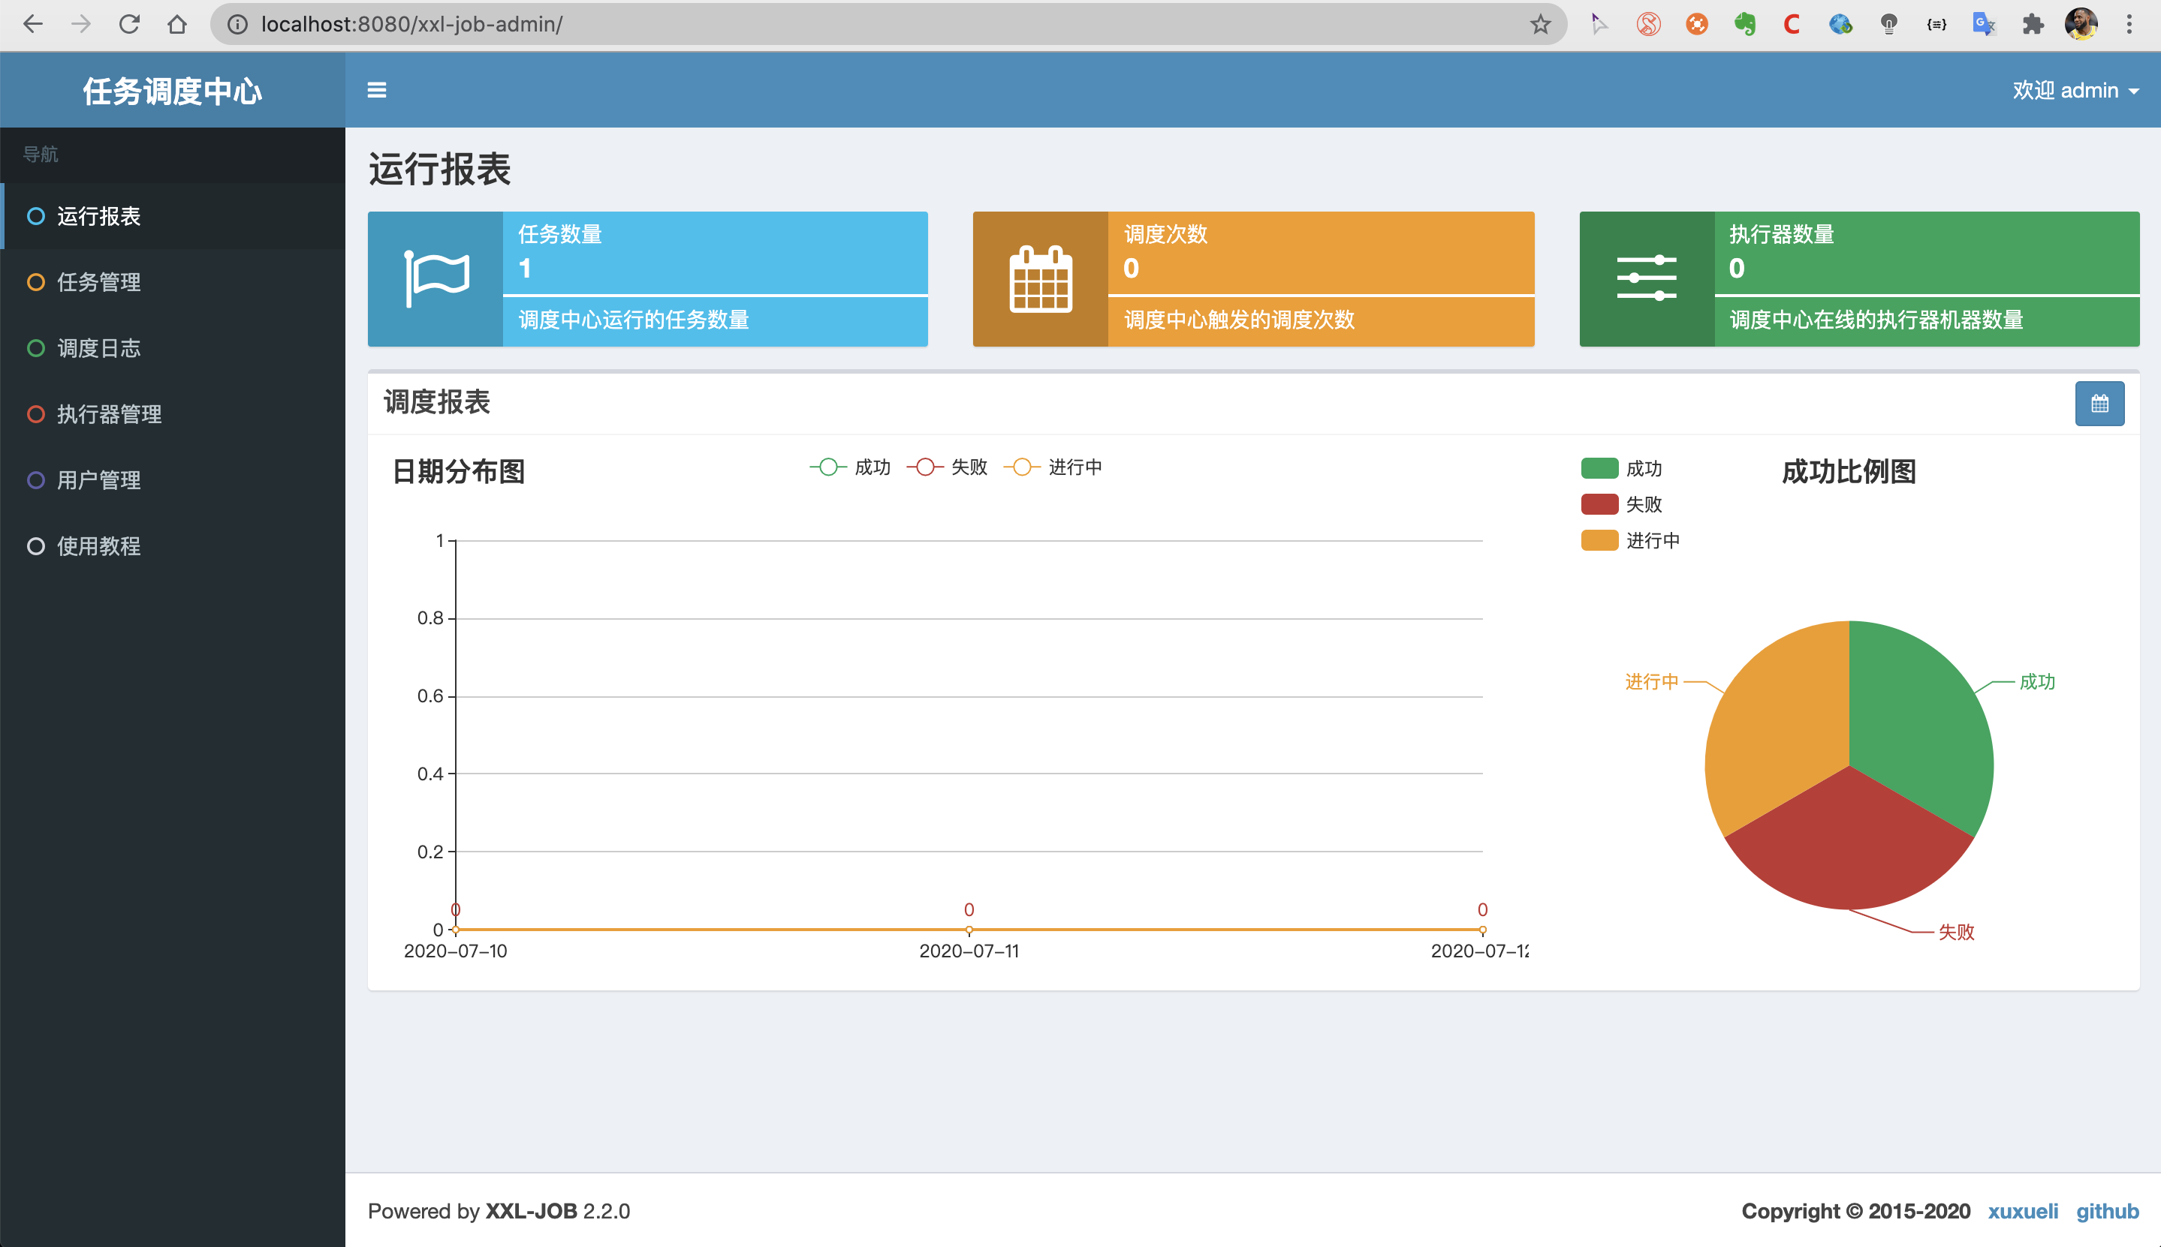Click the 调度报表 panel heading
2161x1247 pixels.
click(x=437, y=401)
